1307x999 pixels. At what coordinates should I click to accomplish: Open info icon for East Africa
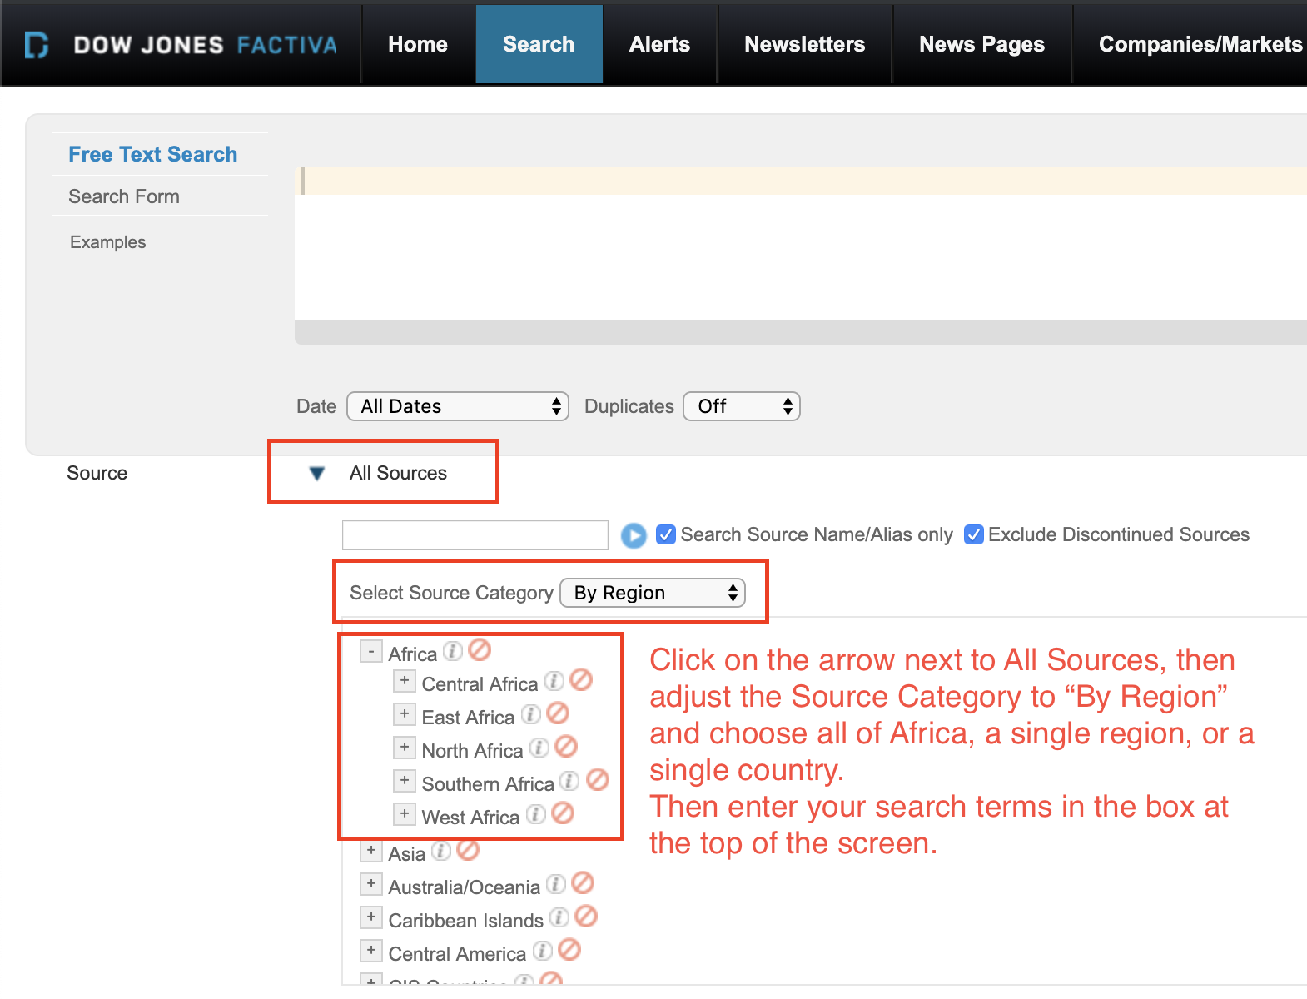[x=531, y=714]
